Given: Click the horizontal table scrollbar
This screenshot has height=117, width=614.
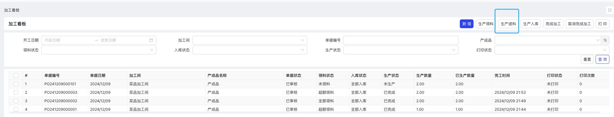Looking at the screenshot, I should pos(305,112).
